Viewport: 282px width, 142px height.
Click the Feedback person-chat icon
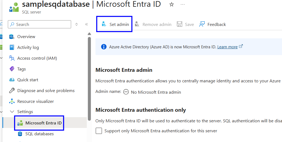(202, 24)
